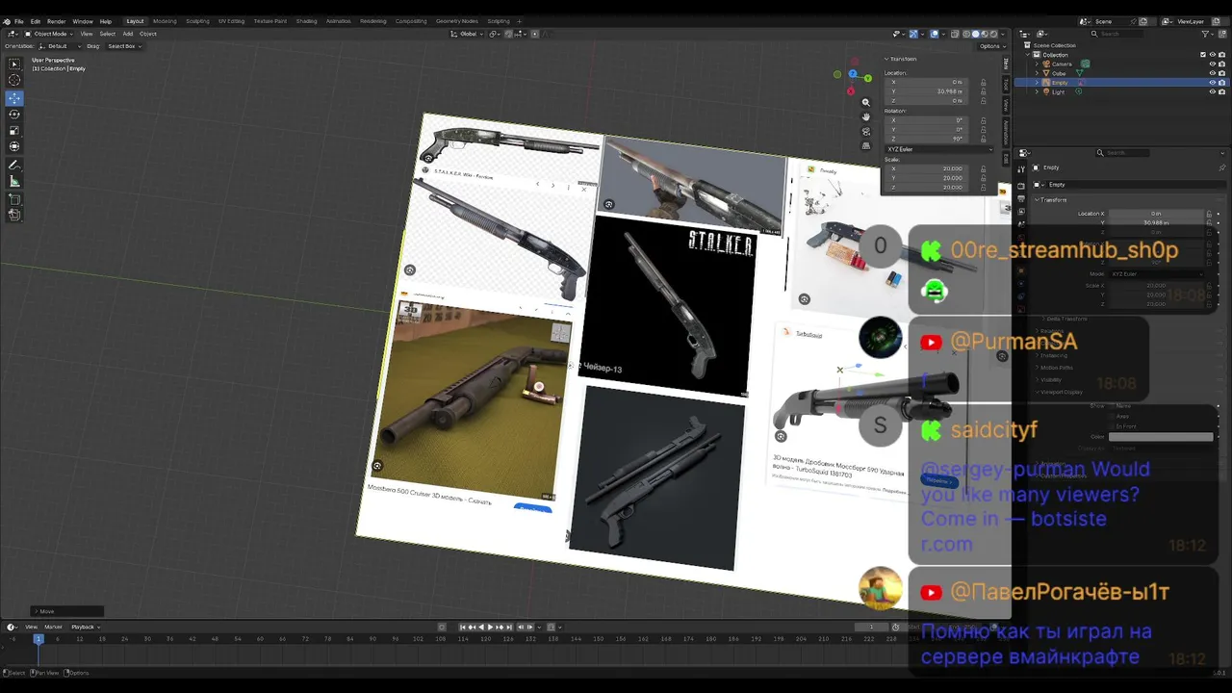Open the shading options dropdown arrow
The width and height of the screenshot is (1232, 693).
[1005, 34]
